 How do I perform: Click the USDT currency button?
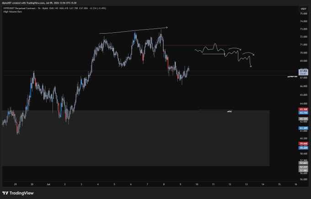304,9
